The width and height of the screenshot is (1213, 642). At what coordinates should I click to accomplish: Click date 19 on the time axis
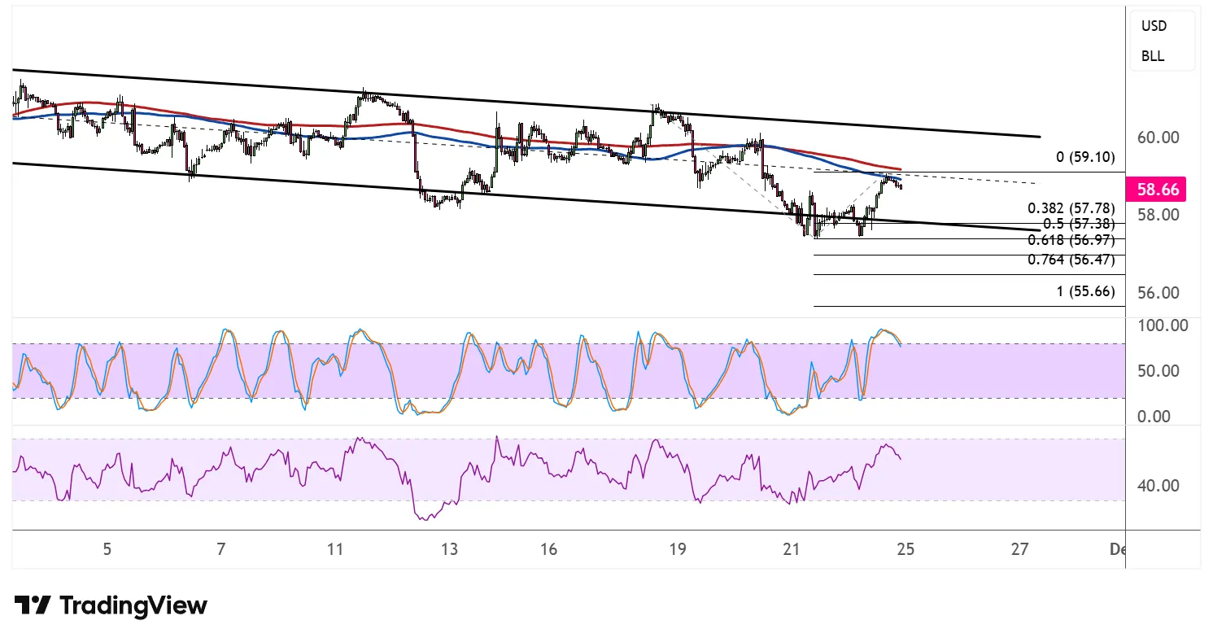(x=678, y=549)
